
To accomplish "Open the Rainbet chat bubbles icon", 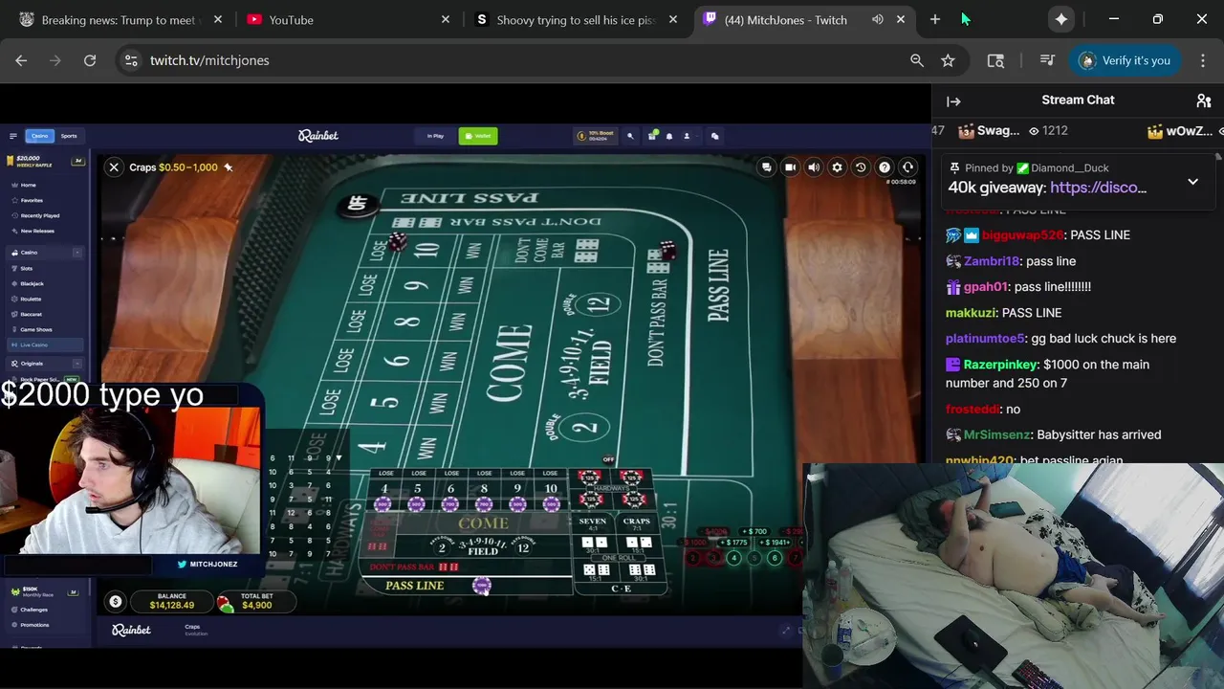I will (714, 136).
